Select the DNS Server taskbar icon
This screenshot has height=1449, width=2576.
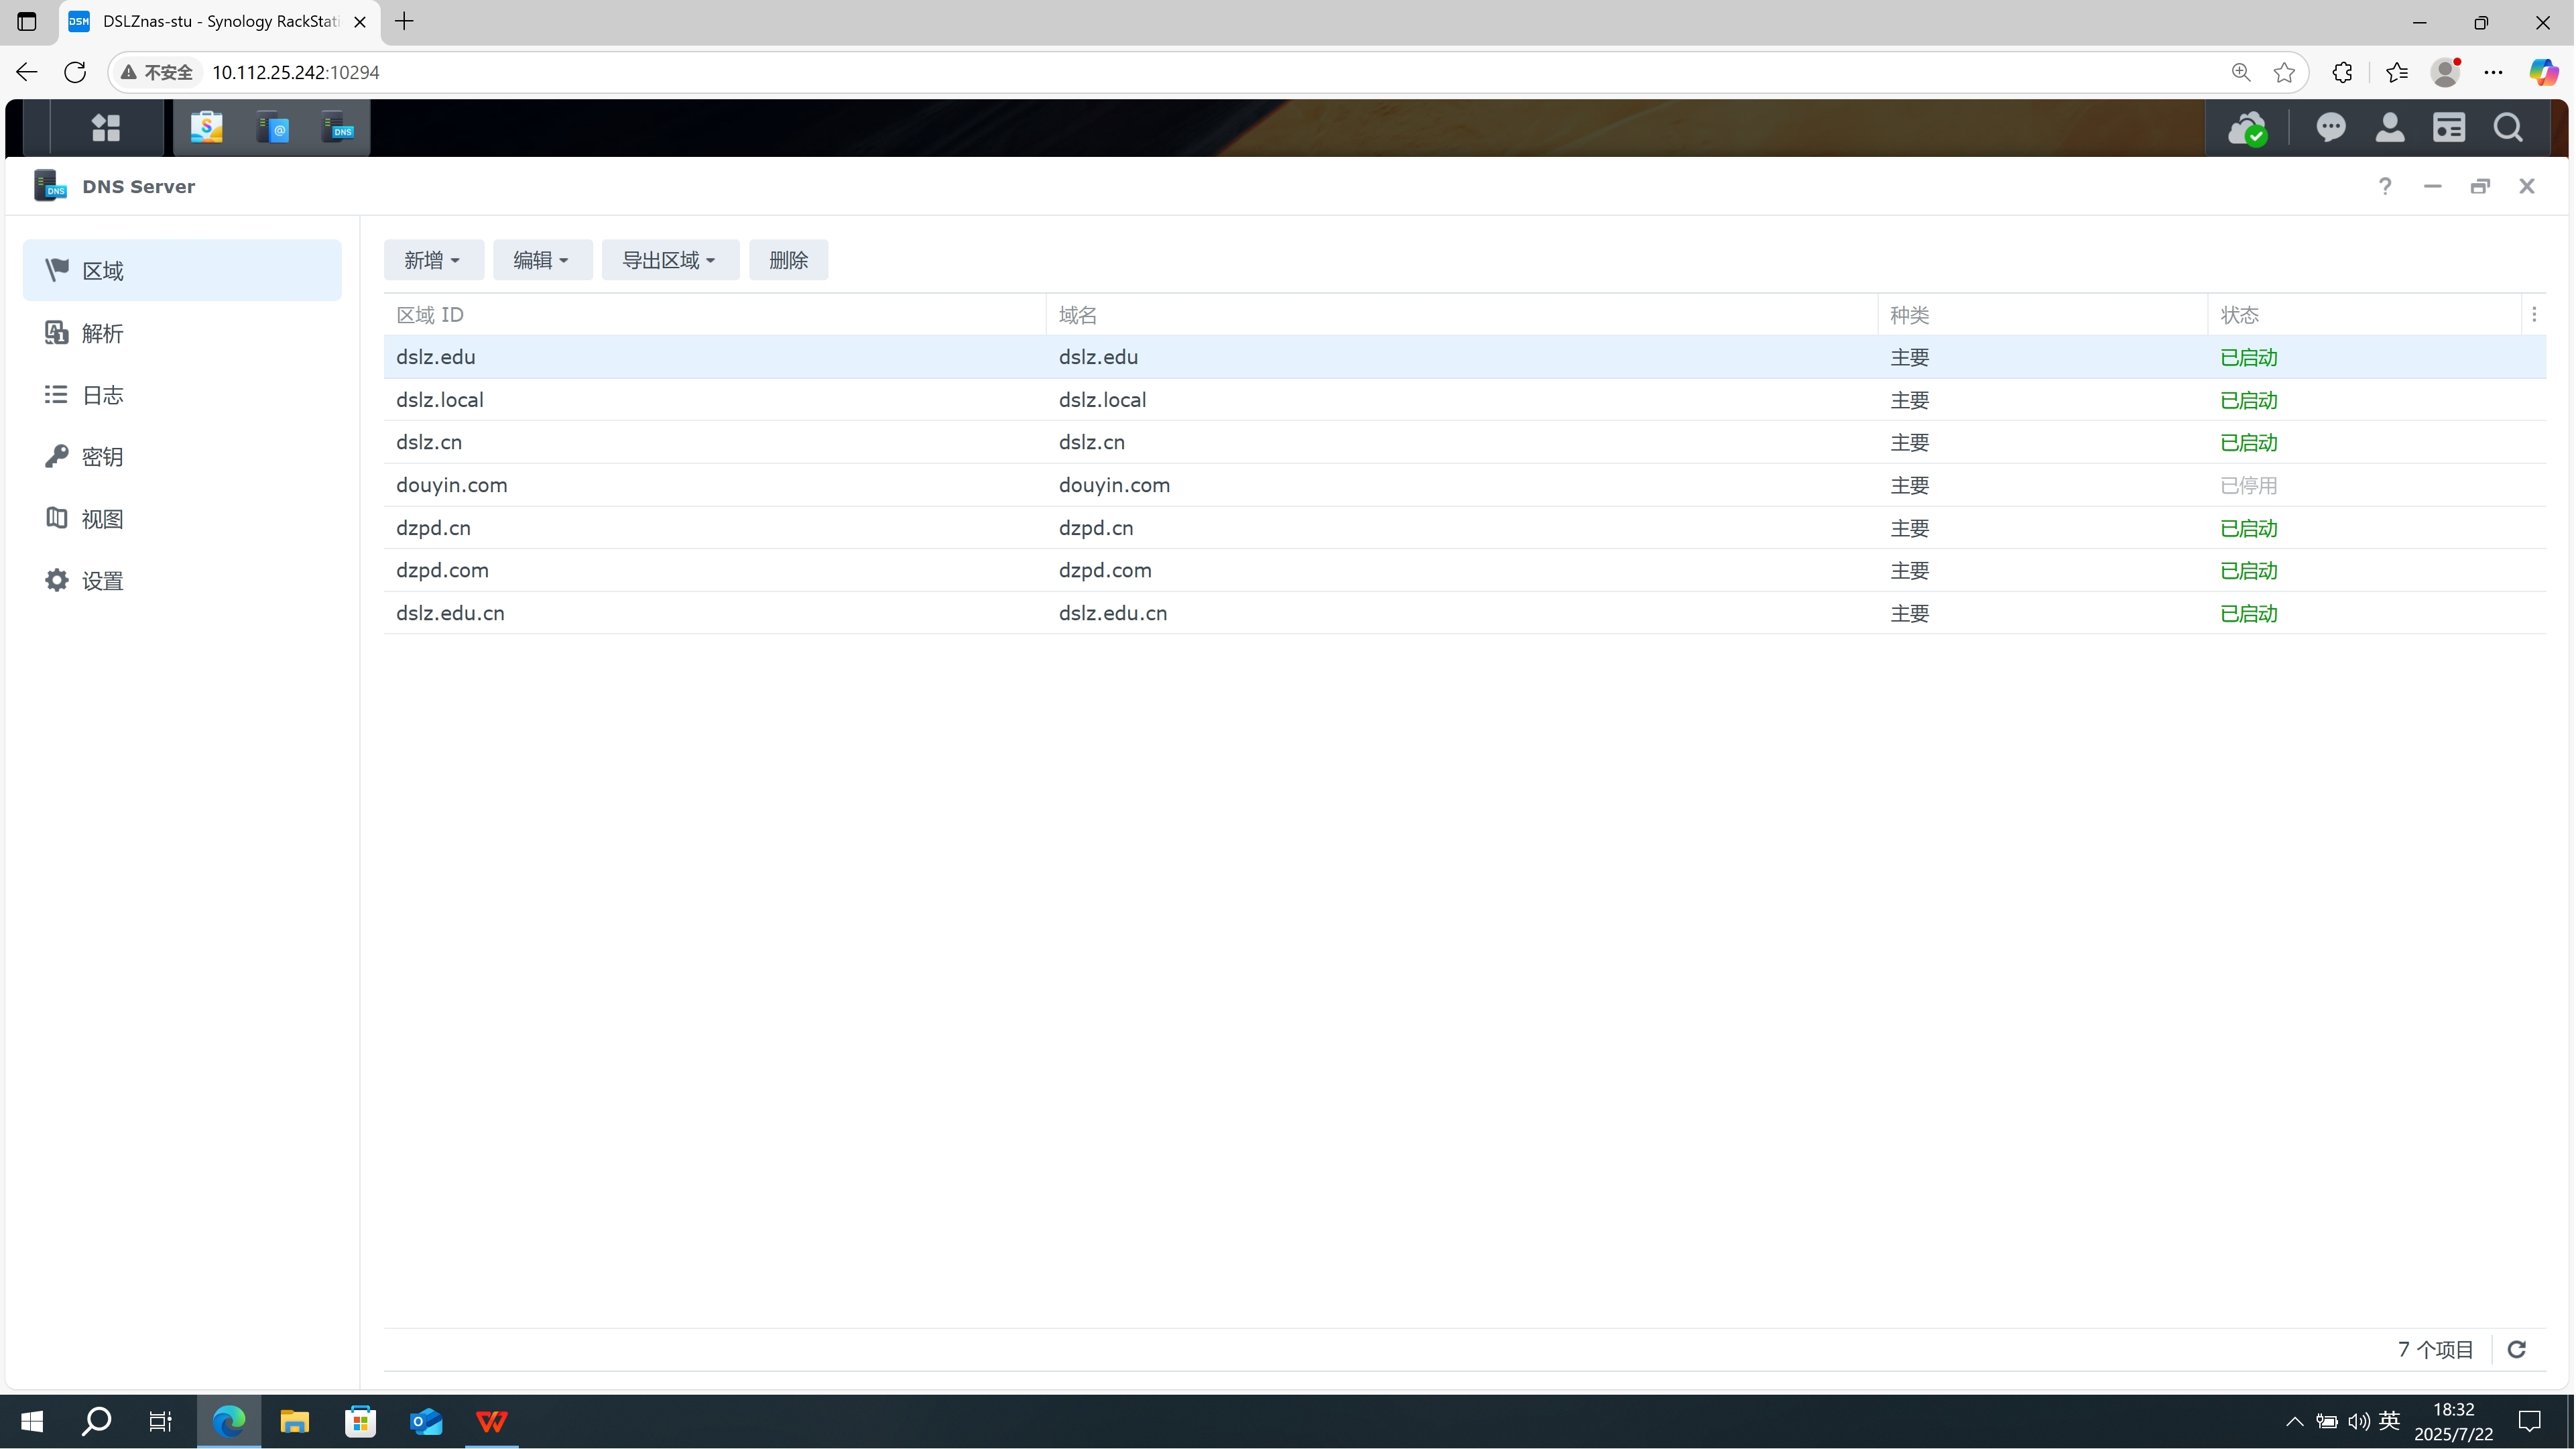pos(338,128)
